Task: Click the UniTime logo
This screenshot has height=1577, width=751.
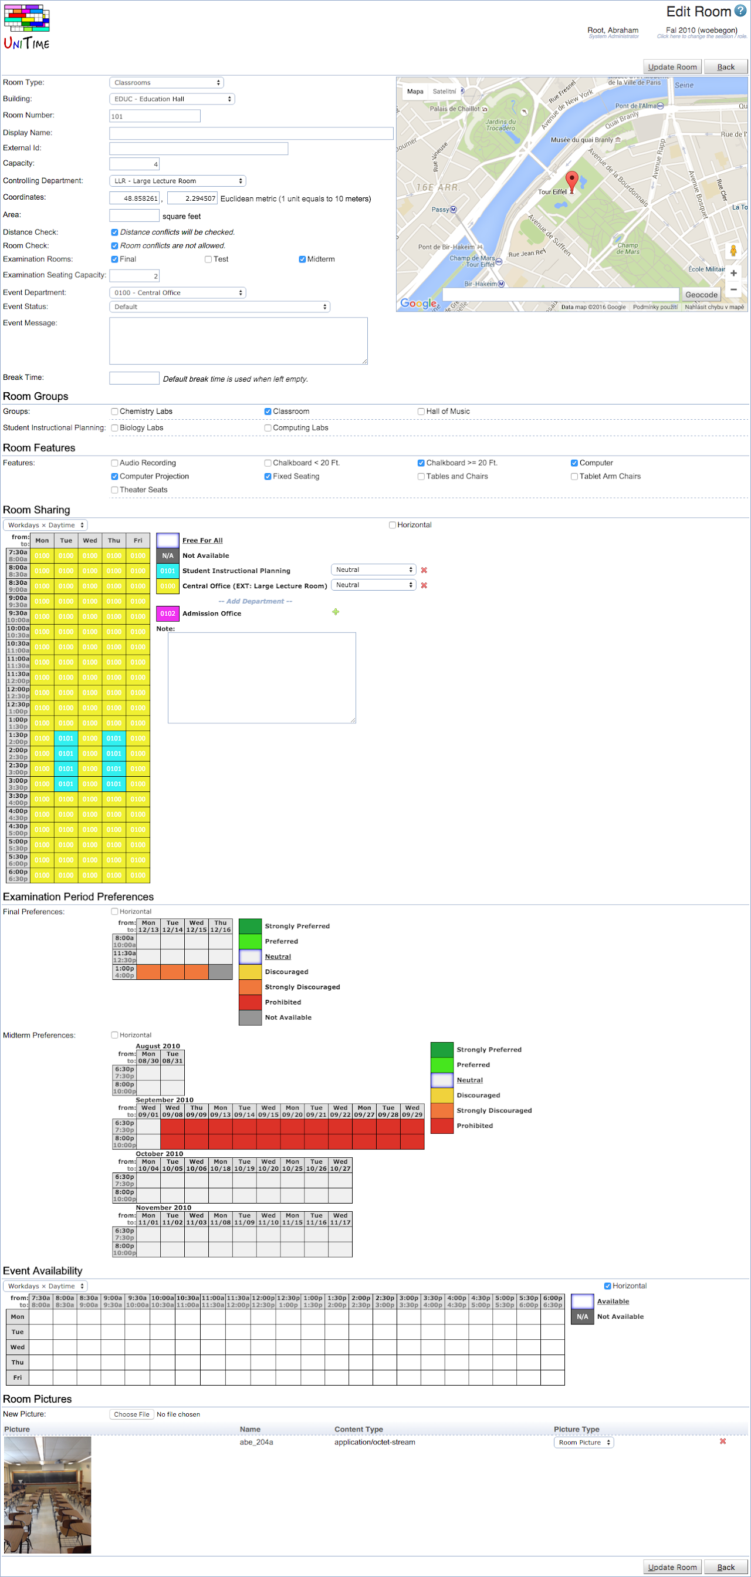Action: pos(27,28)
